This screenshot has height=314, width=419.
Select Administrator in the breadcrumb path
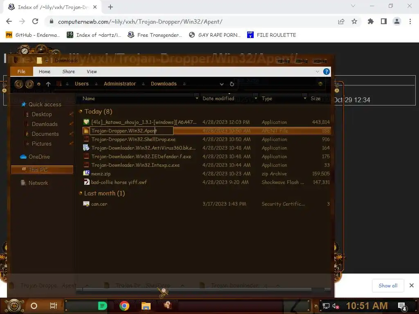tap(120, 84)
